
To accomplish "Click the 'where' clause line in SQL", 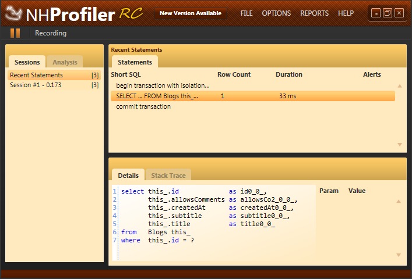I will click(x=158, y=240).
